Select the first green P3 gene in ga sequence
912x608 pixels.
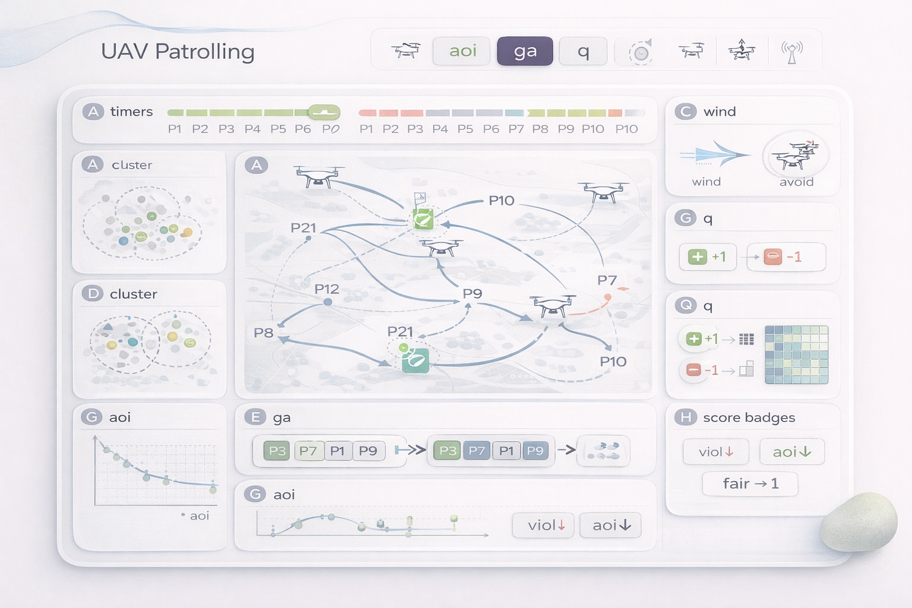tap(277, 451)
